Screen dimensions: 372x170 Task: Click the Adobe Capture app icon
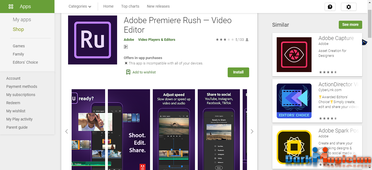[294, 55]
